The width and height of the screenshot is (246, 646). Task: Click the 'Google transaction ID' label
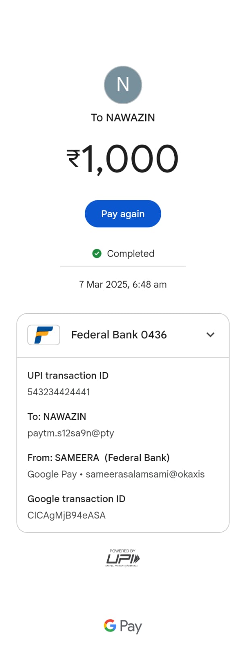pyautogui.click(x=76, y=499)
